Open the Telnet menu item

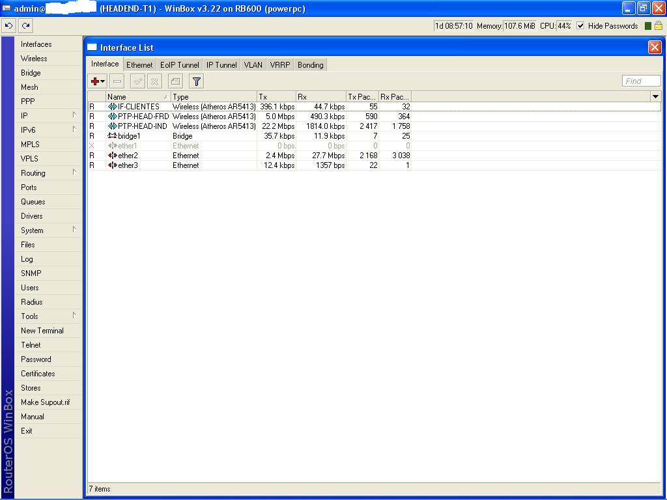pos(48,345)
